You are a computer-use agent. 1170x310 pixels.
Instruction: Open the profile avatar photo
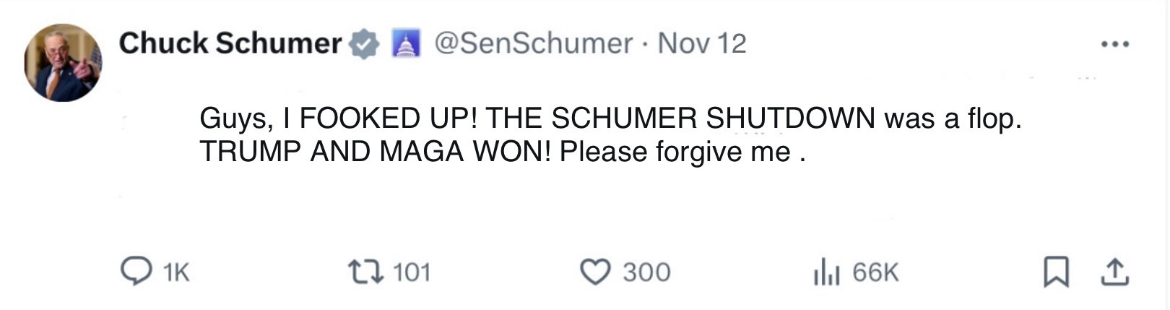click(x=63, y=63)
